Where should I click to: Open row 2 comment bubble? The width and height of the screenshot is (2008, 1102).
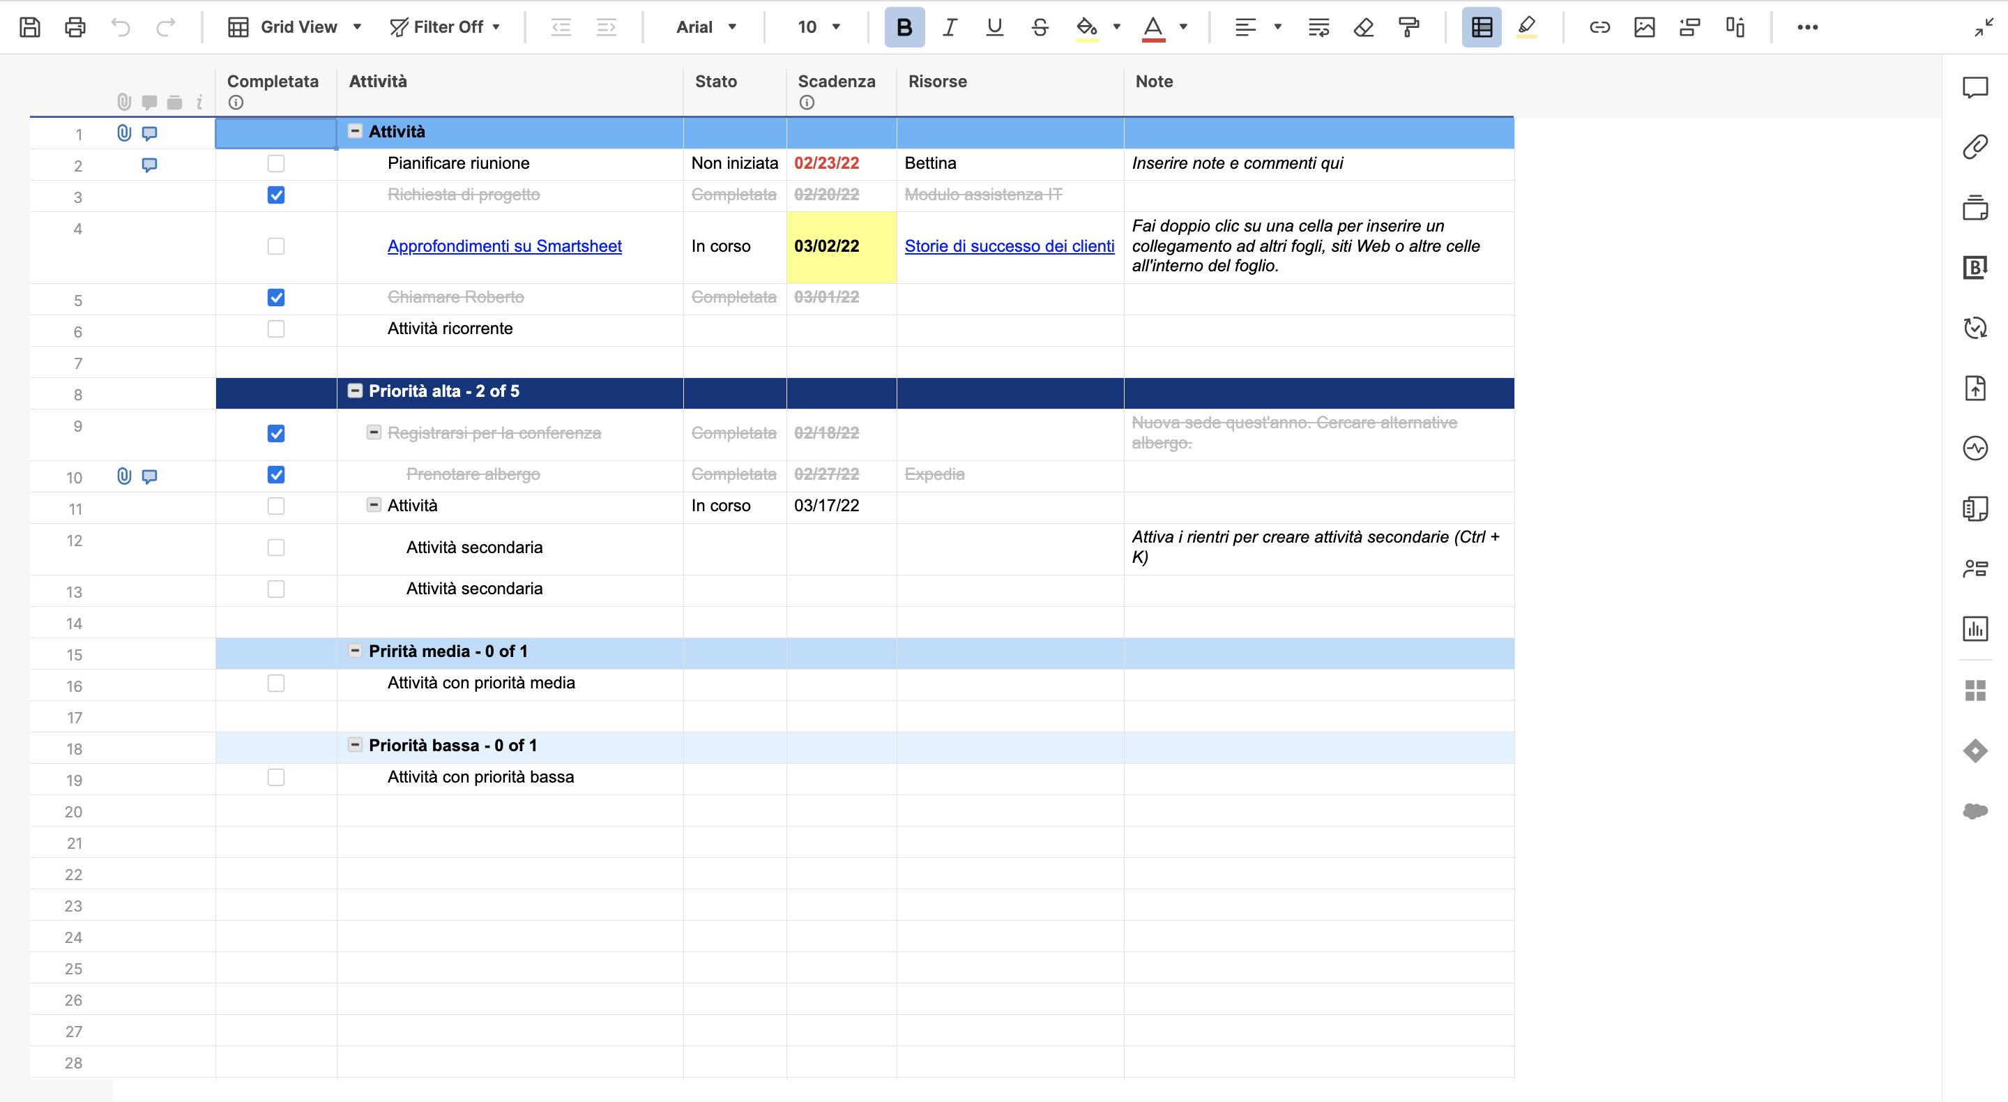tap(150, 165)
